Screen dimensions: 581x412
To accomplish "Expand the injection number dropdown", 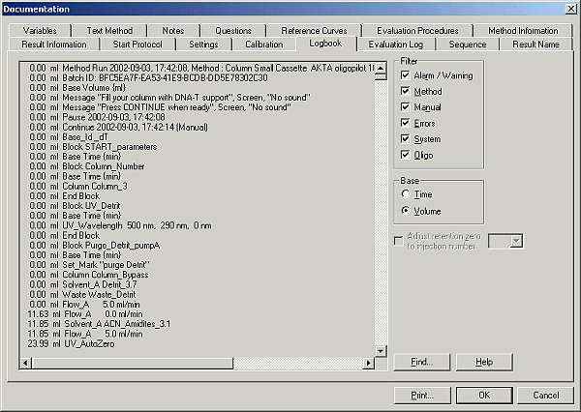I will (515, 240).
